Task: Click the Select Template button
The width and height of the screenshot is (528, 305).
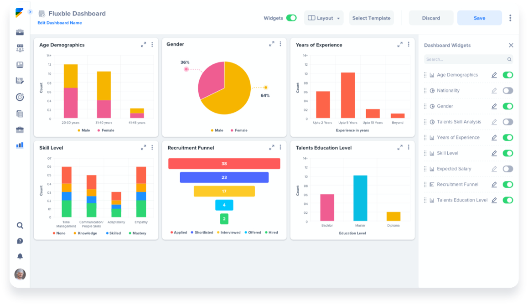Action: click(372, 18)
